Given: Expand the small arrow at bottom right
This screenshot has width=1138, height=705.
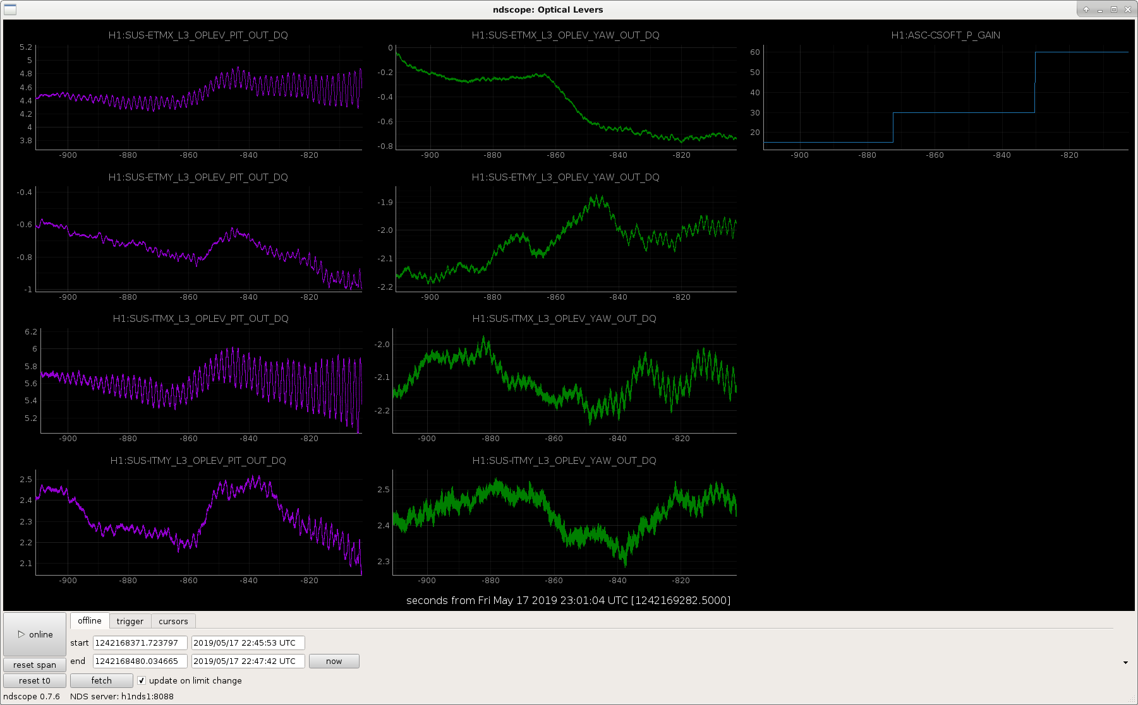Looking at the screenshot, I should coord(1125,663).
